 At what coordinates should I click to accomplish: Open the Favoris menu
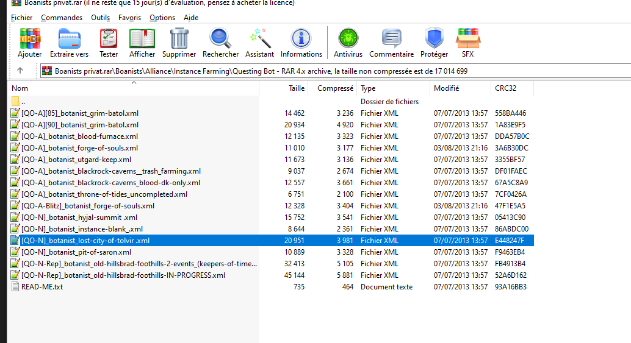point(129,18)
